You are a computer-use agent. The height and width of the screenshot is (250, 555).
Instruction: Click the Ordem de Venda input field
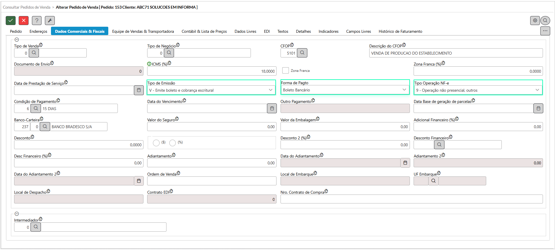pos(211,181)
